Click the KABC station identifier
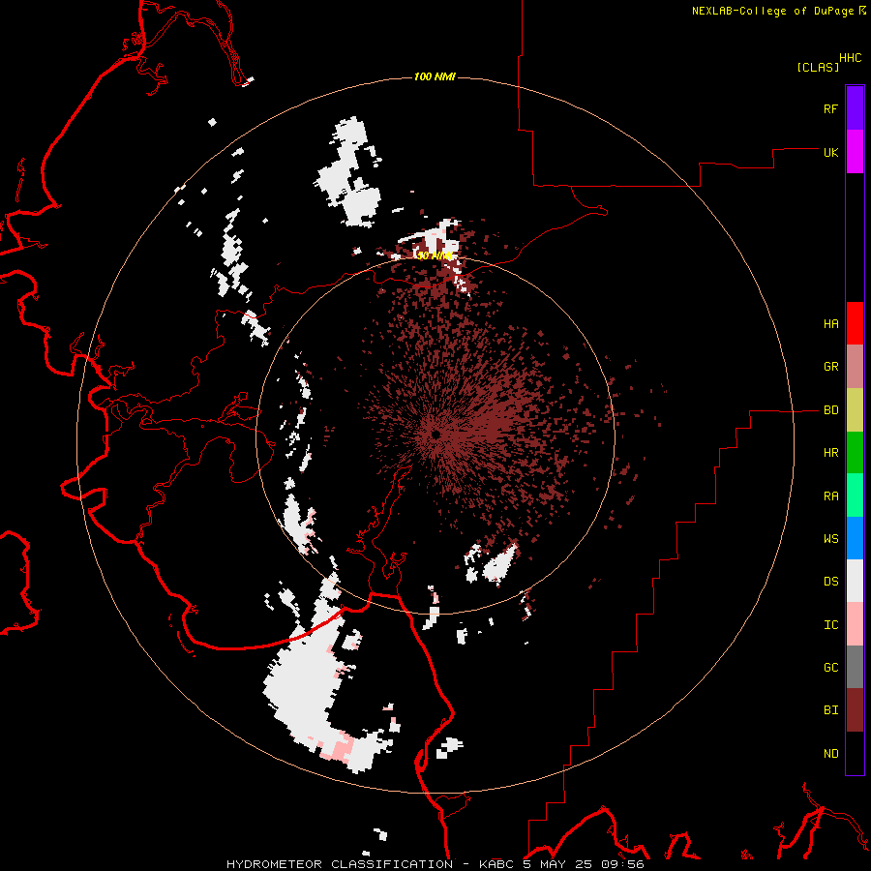The height and width of the screenshot is (871, 871). click(496, 864)
